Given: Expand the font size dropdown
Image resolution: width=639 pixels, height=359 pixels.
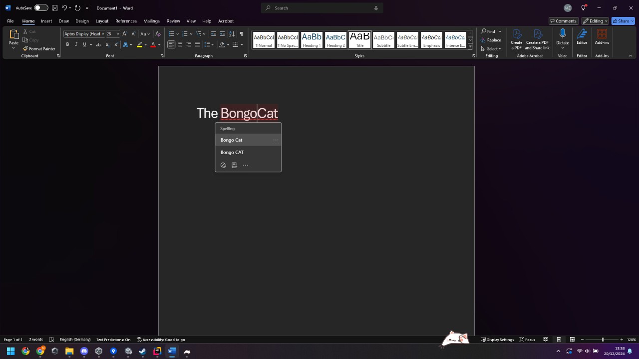Looking at the screenshot, I should click(x=118, y=34).
